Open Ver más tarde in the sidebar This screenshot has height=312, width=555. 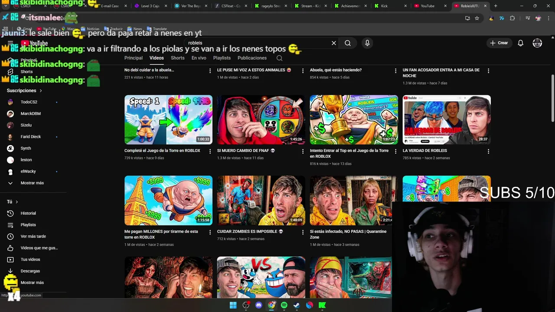point(33,237)
